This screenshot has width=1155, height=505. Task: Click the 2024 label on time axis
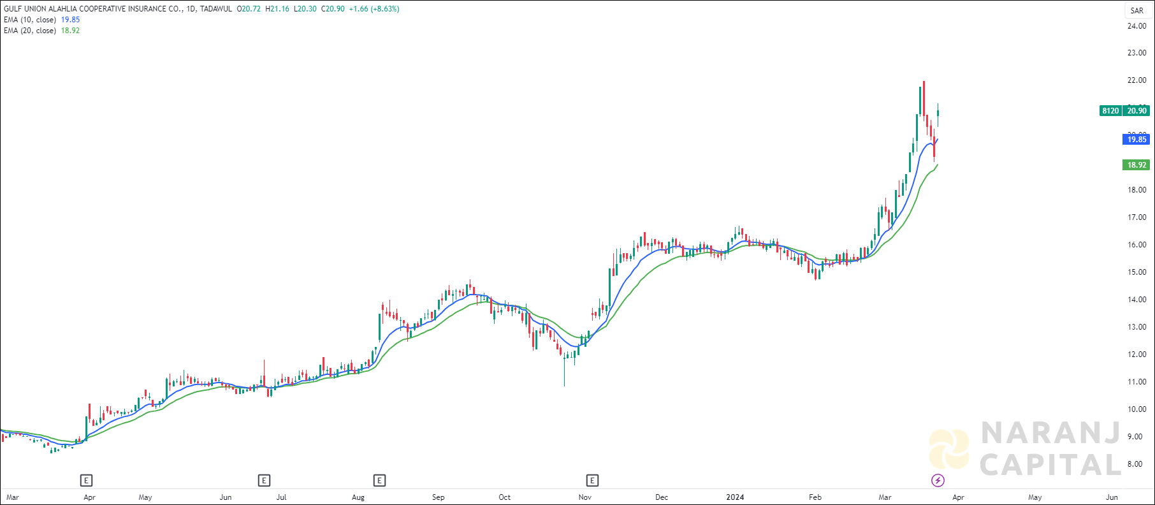click(x=736, y=497)
